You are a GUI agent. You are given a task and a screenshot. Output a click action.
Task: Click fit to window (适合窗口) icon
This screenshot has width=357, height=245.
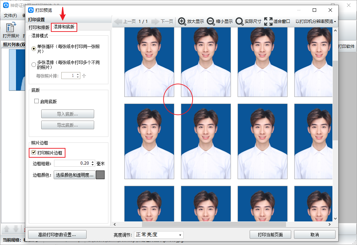click(268, 21)
